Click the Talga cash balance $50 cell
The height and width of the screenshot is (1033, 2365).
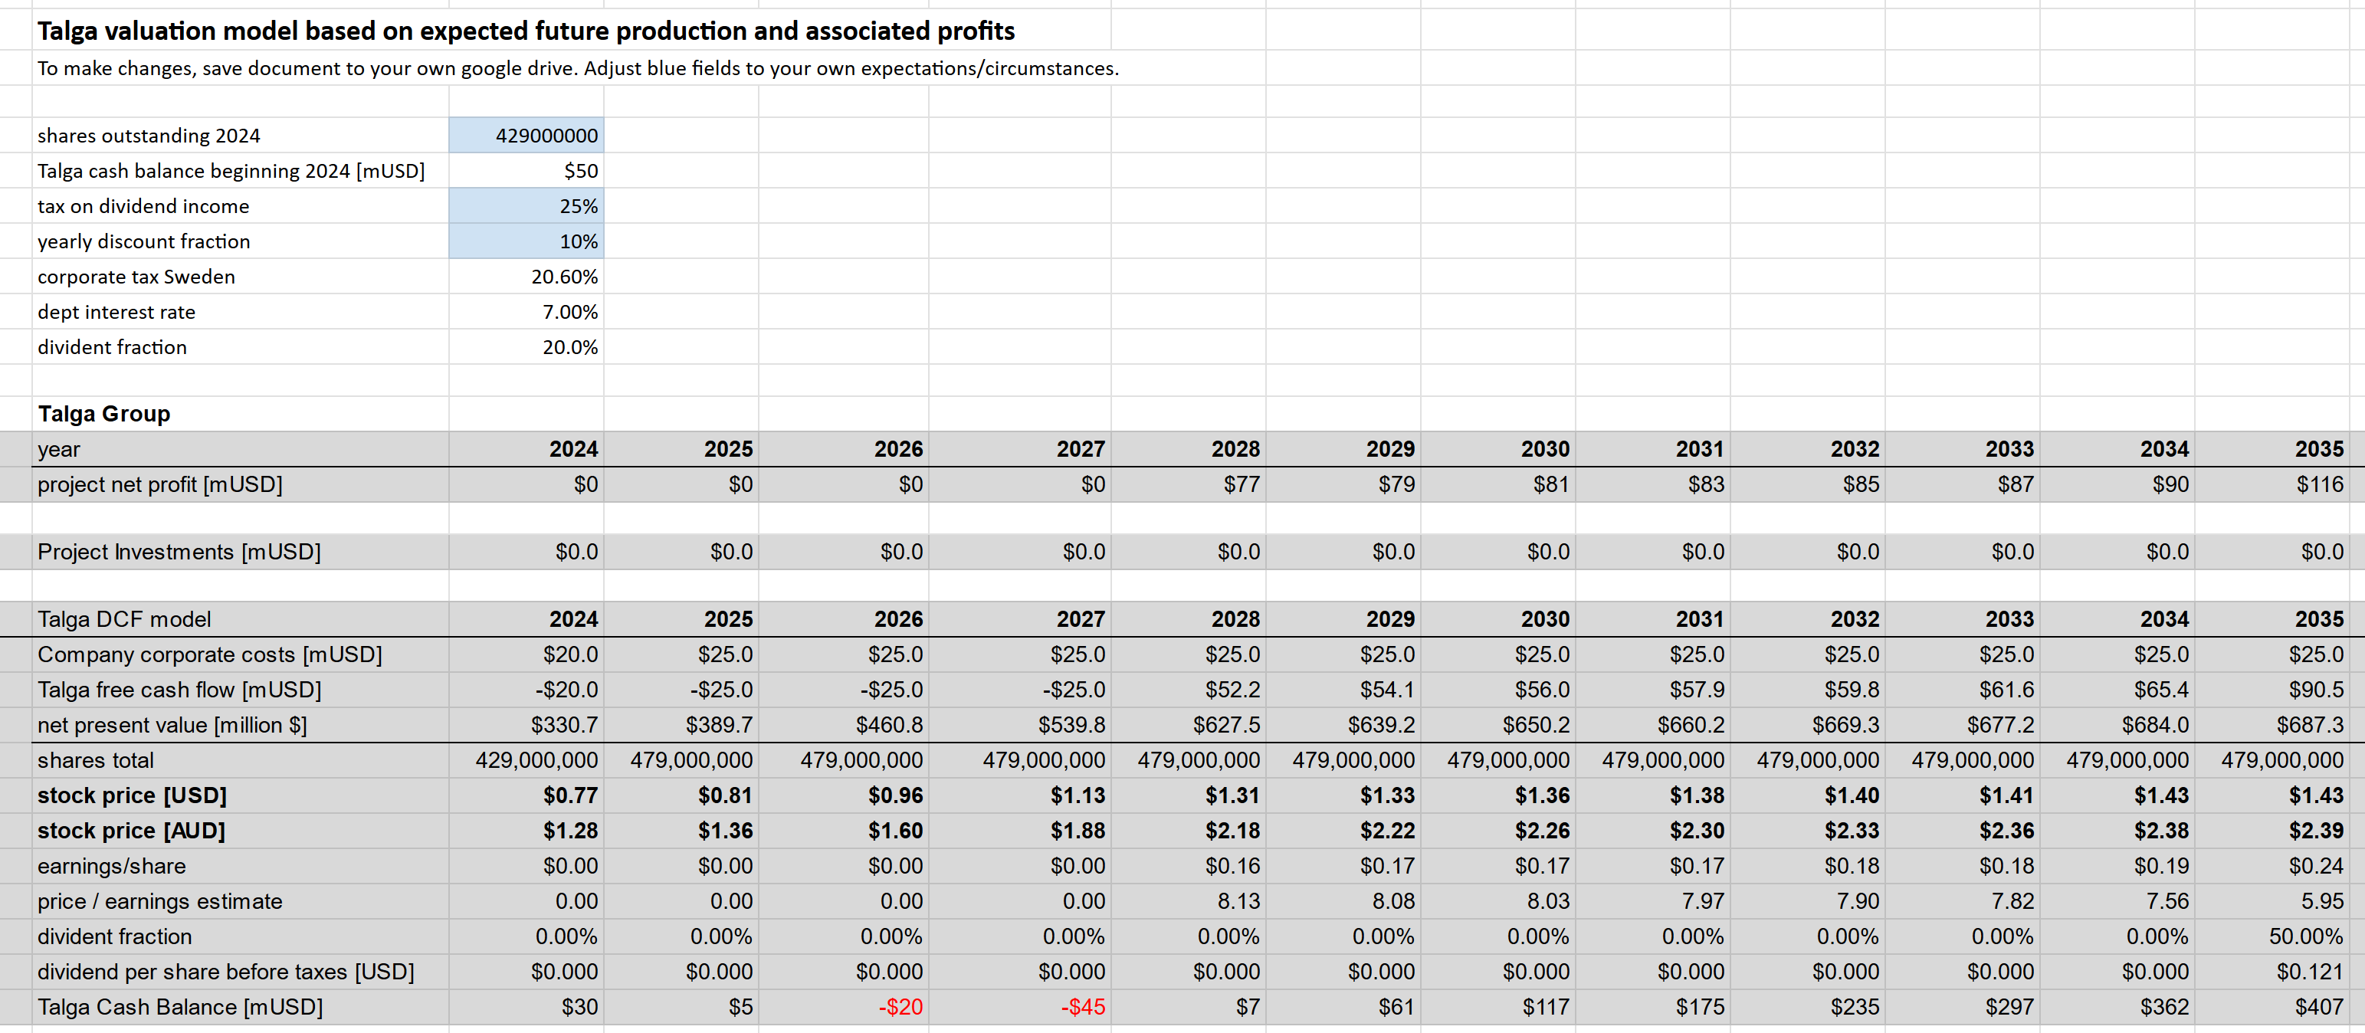526,171
